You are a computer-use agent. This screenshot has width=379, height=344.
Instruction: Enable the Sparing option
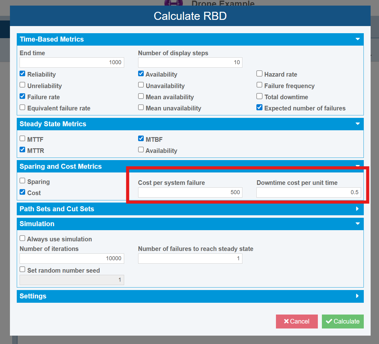point(22,180)
